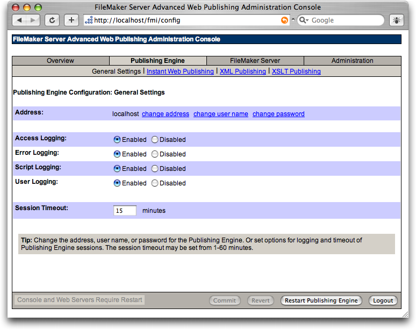Open the Google search magnifier dropdown
This screenshot has height=330, width=416.
[304, 20]
